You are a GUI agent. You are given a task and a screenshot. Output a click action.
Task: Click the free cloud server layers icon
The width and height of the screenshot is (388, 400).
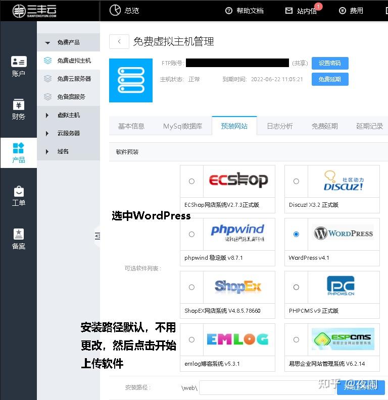48,79
